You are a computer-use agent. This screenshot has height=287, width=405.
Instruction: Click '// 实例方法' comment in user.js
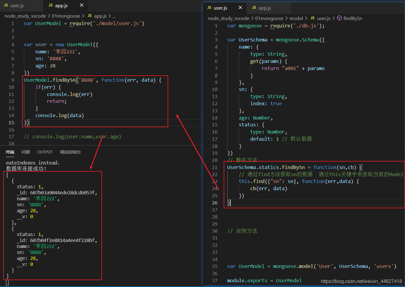242,231
